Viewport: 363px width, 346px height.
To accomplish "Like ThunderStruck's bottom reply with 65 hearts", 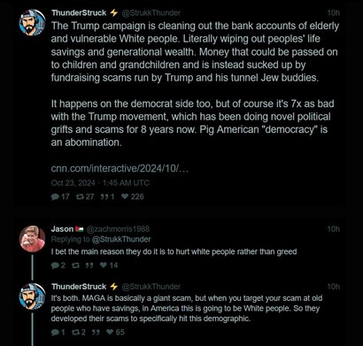I will click(110, 332).
